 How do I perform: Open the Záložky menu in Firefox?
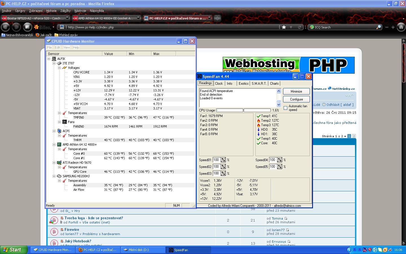coord(65,11)
